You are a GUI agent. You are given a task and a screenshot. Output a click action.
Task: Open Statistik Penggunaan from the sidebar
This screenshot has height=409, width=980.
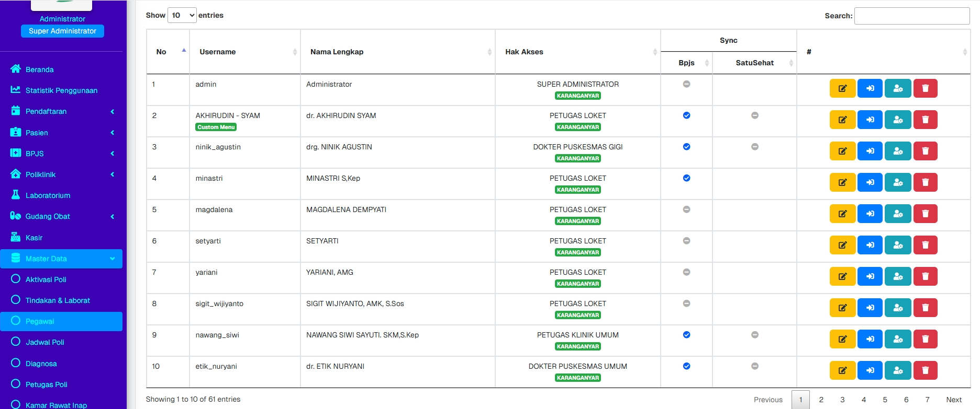61,90
